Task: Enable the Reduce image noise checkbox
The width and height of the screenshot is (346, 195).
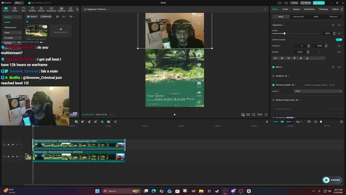Action: tap(273, 100)
